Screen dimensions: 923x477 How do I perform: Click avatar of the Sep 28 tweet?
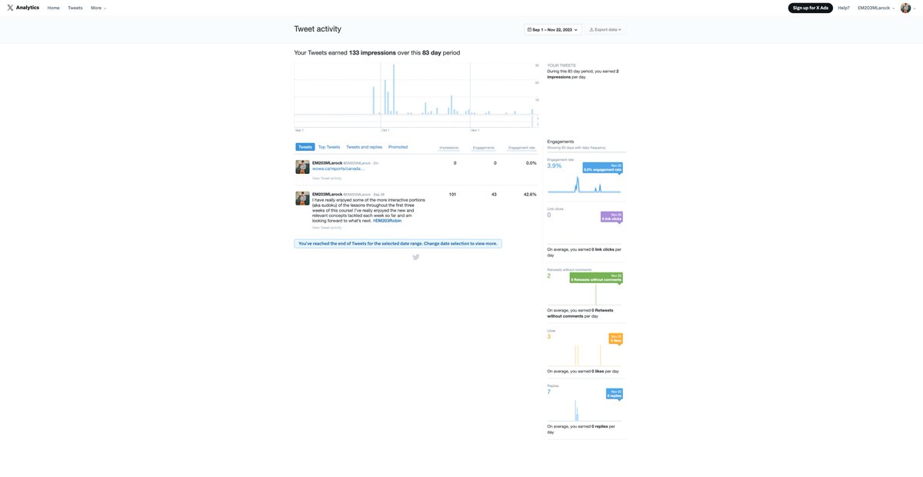tap(302, 198)
